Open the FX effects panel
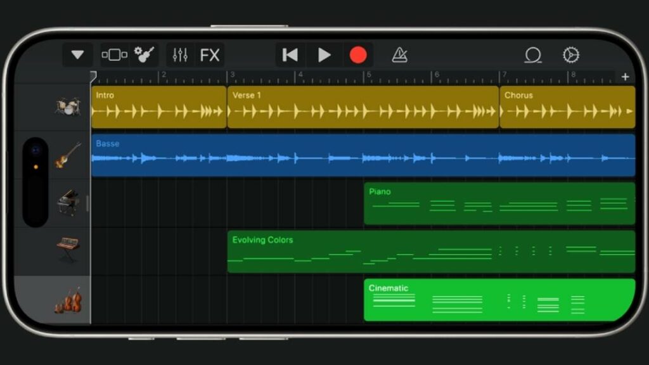649x365 pixels. click(210, 55)
